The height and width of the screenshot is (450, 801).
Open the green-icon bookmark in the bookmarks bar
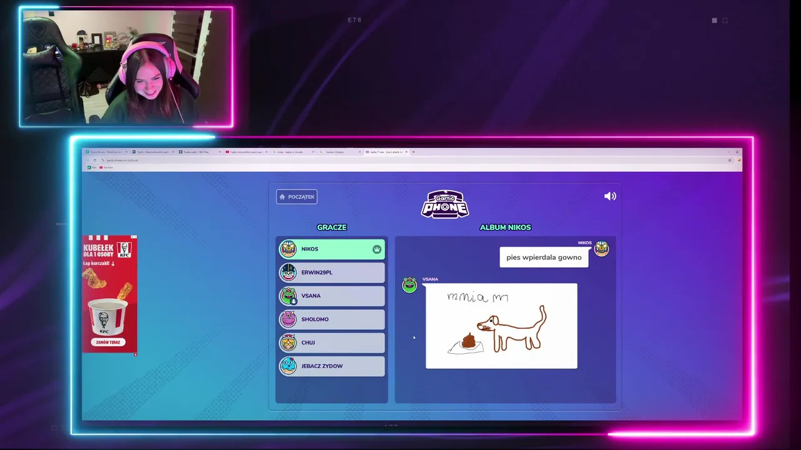point(92,167)
